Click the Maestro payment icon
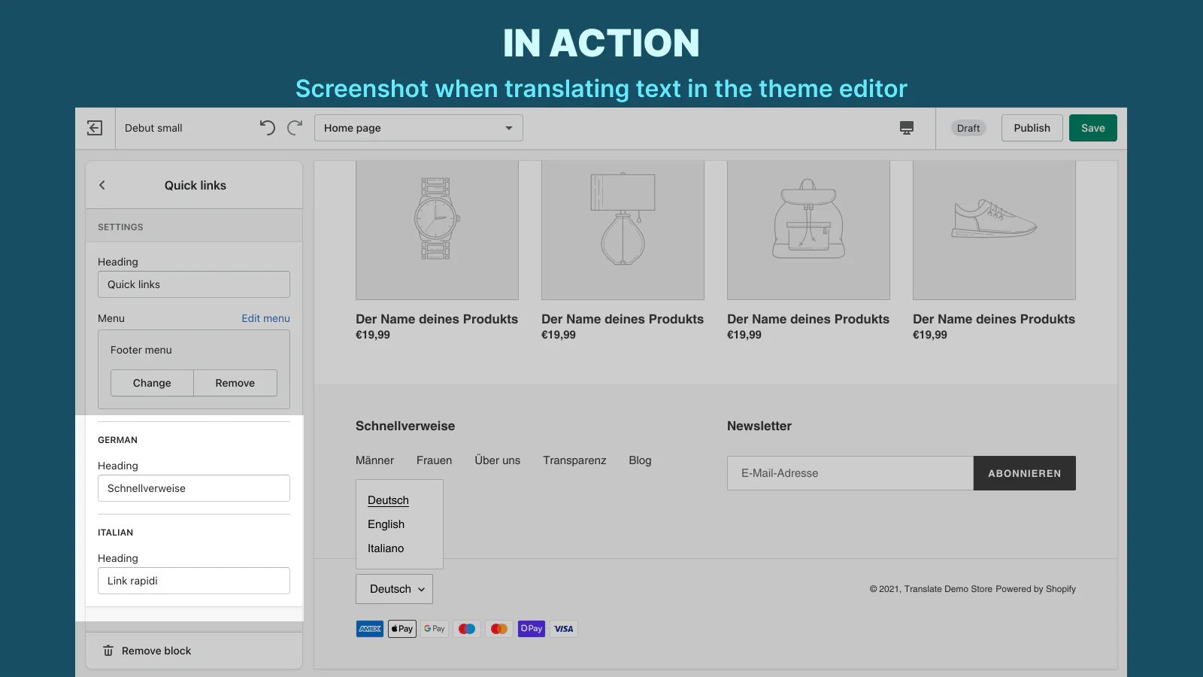Screen dimensions: 1203x677 [467, 629]
